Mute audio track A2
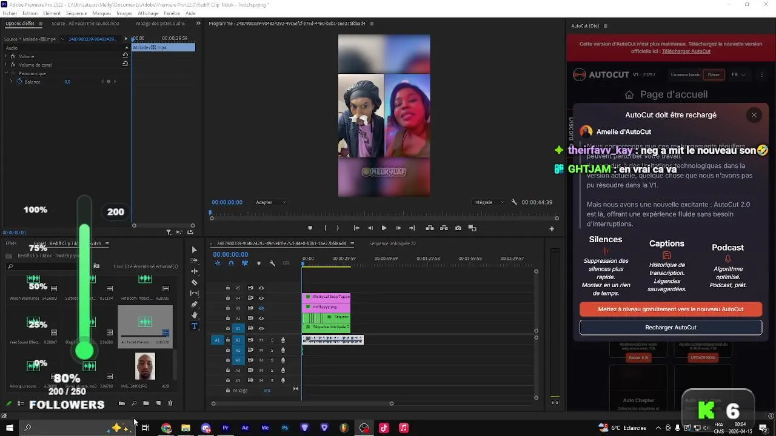The width and height of the screenshot is (776, 436). (261, 350)
